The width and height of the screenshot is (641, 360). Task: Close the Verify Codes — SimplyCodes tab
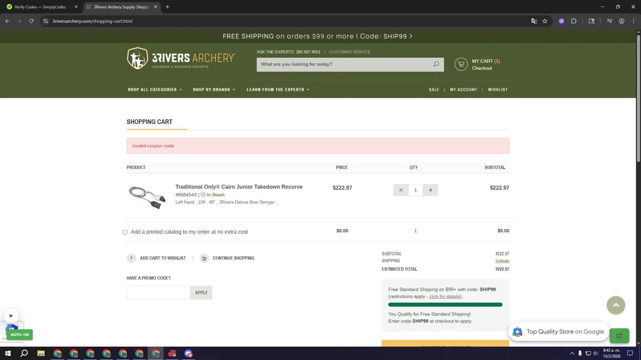(x=76, y=7)
